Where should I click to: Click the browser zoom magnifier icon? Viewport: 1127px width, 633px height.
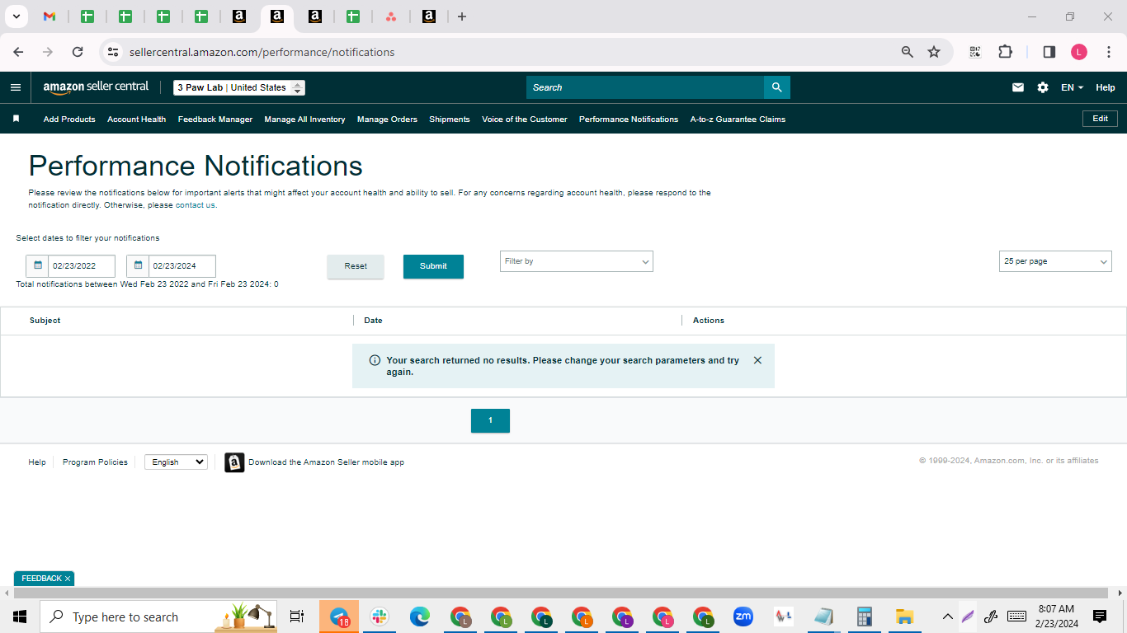[908, 52]
